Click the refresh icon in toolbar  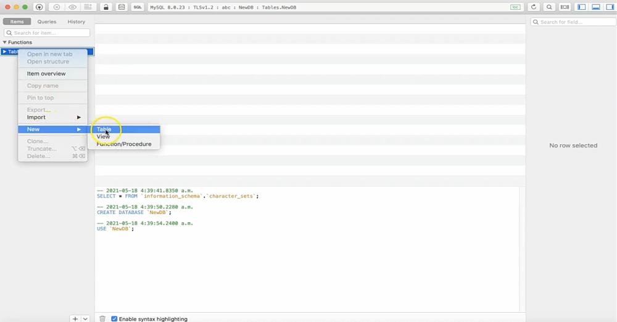(534, 7)
